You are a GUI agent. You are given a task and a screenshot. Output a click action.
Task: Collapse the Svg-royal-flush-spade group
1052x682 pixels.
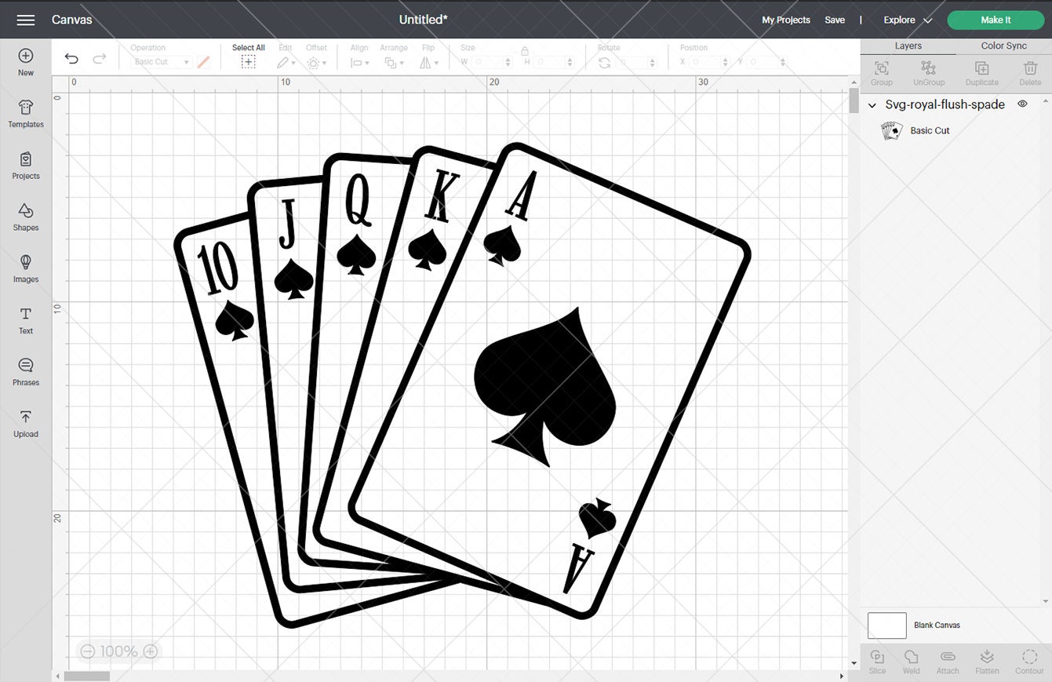tap(872, 104)
